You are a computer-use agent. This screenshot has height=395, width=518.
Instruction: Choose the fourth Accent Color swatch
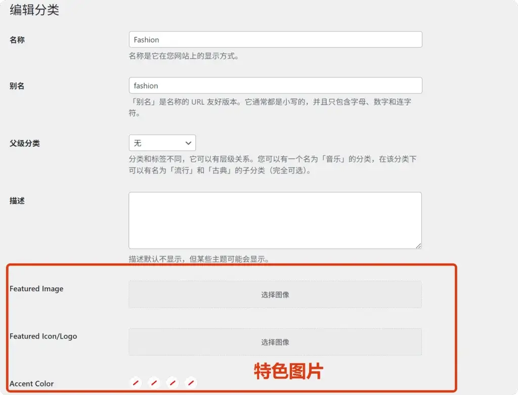(x=191, y=383)
